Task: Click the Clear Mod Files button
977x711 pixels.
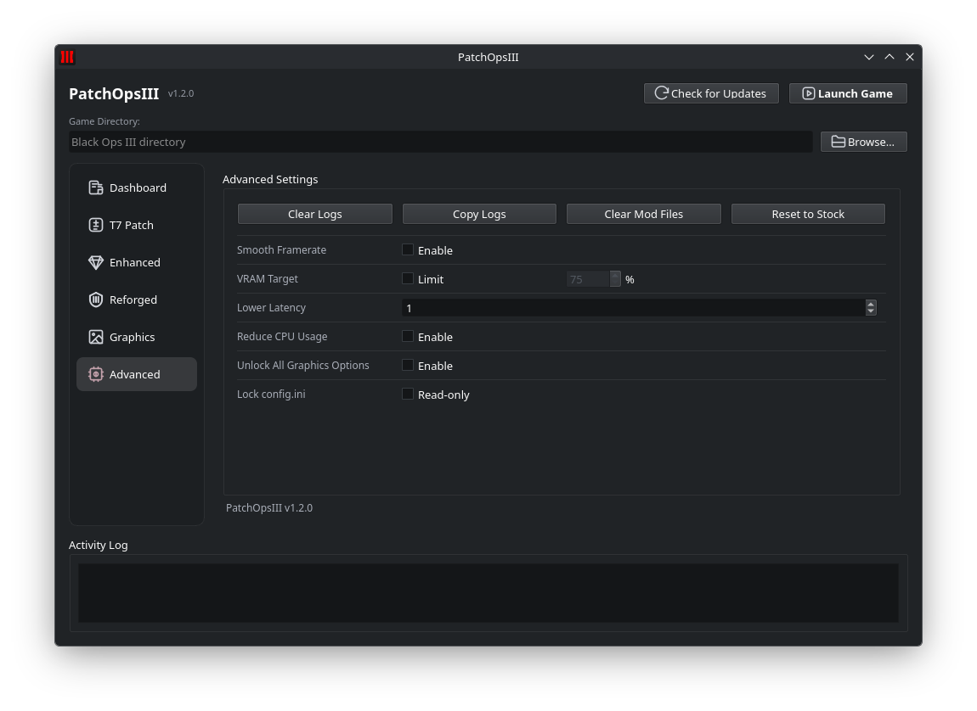Action: [x=644, y=214]
